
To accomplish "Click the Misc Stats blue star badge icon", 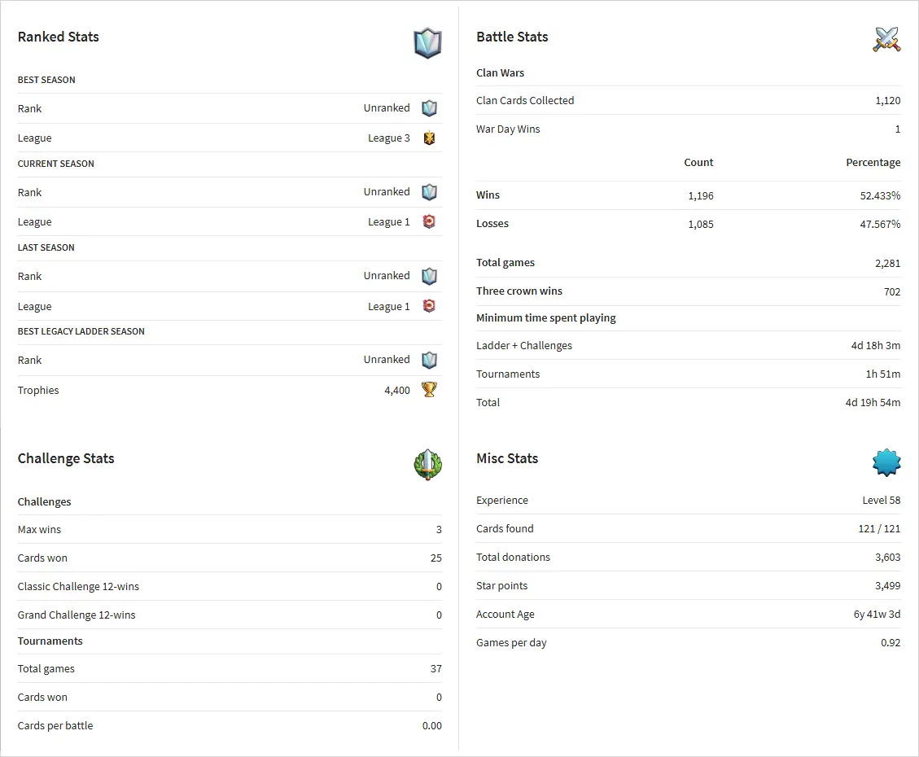I will (886, 462).
